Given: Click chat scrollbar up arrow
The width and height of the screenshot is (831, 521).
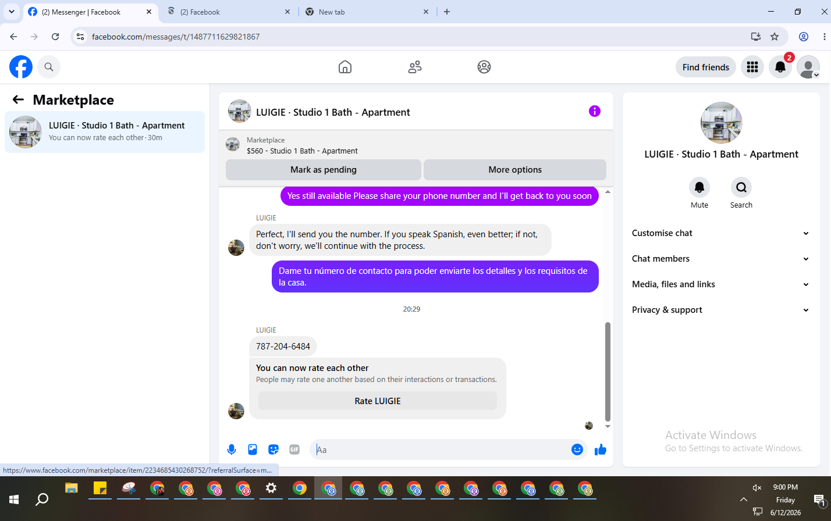Looking at the screenshot, I should pyautogui.click(x=608, y=192).
